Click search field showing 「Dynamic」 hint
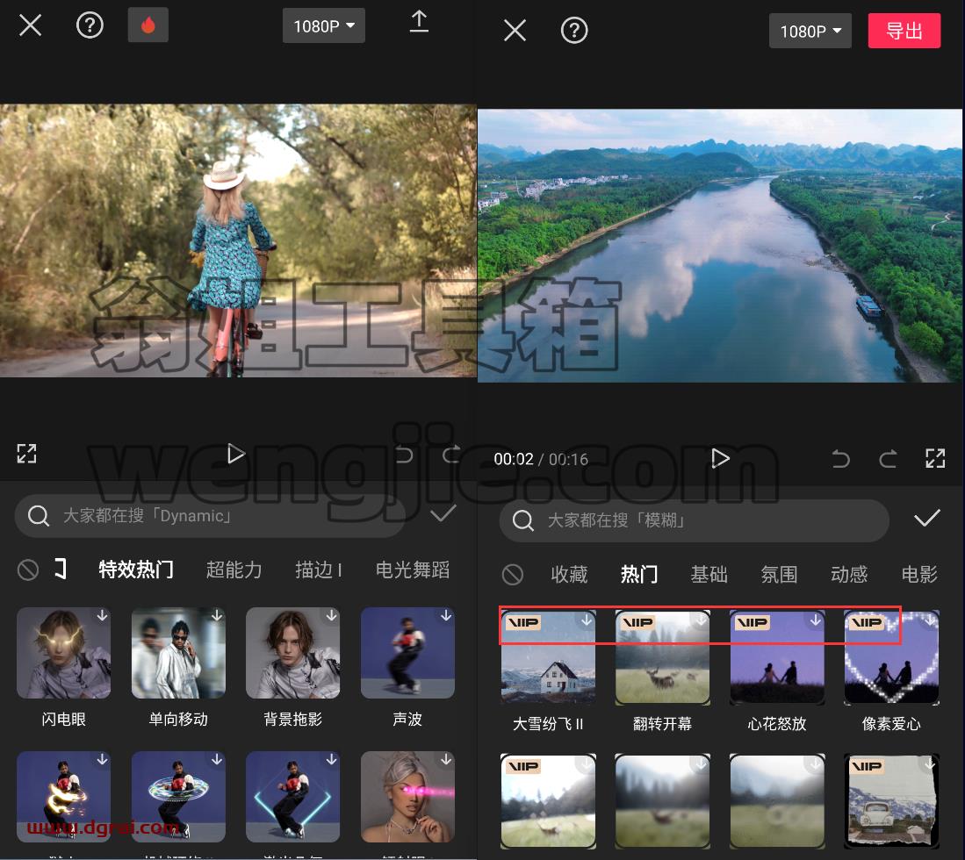965x860 pixels. tap(210, 515)
